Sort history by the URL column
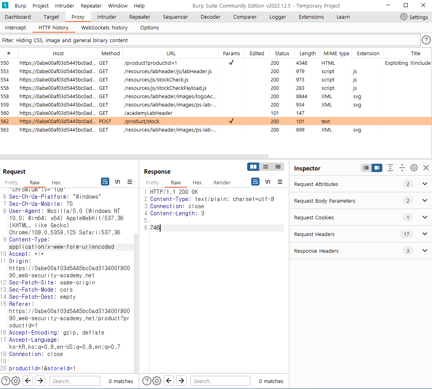Image resolution: width=432 pixels, height=389 pixels. pos(171,54)
